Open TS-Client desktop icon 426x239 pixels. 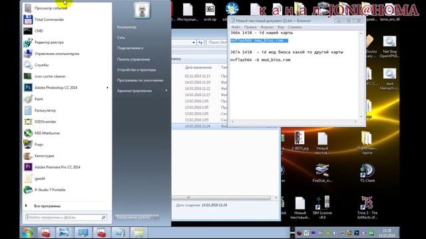coord(367,173)
